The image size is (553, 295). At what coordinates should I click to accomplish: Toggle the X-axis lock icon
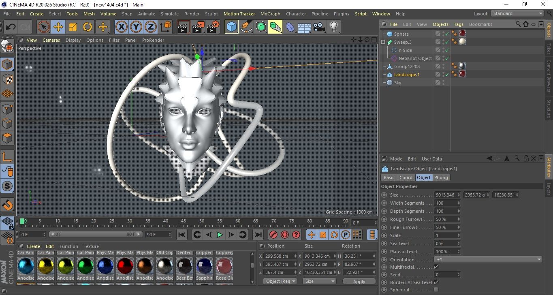coord(121,27)
